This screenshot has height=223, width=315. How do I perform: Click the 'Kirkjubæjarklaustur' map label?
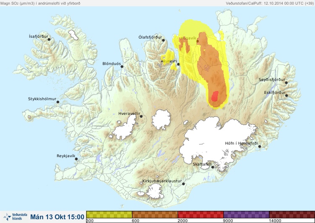pyautogui.click(x=162, y=181)
